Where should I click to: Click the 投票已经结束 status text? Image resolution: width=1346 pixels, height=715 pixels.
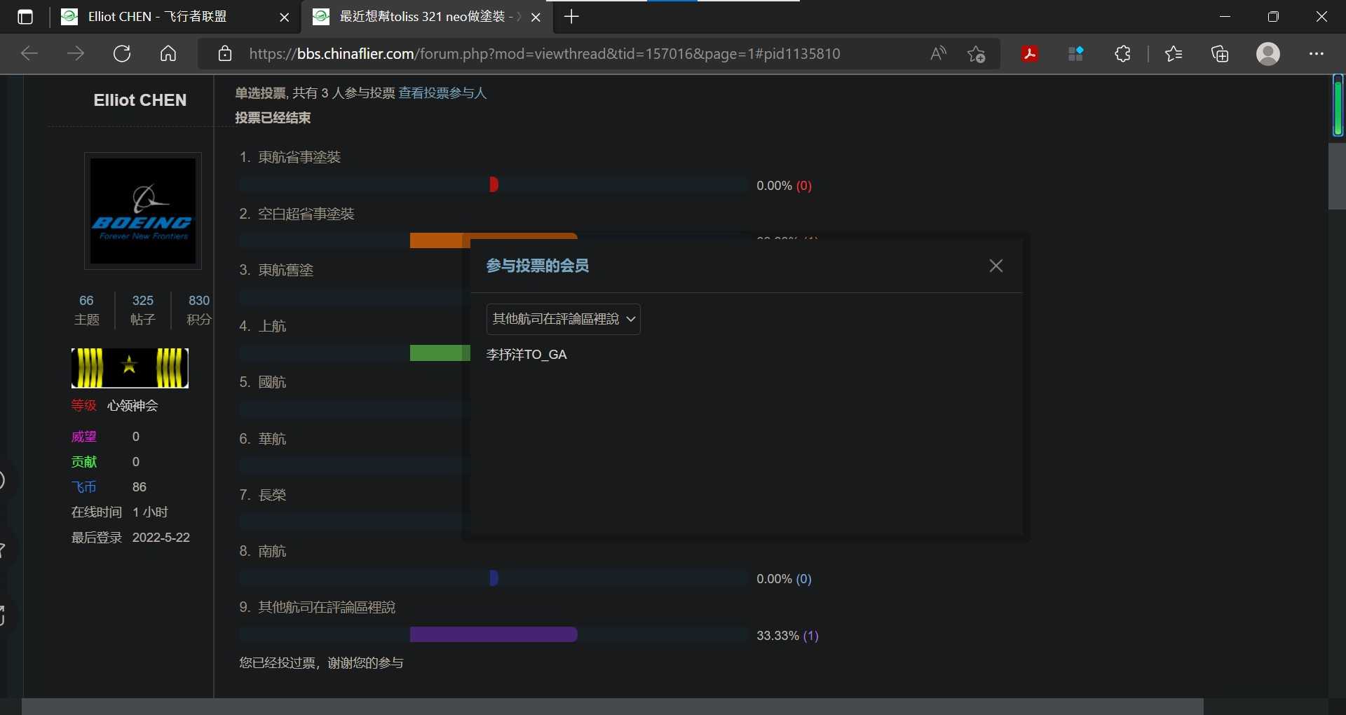tap(273, 118)
